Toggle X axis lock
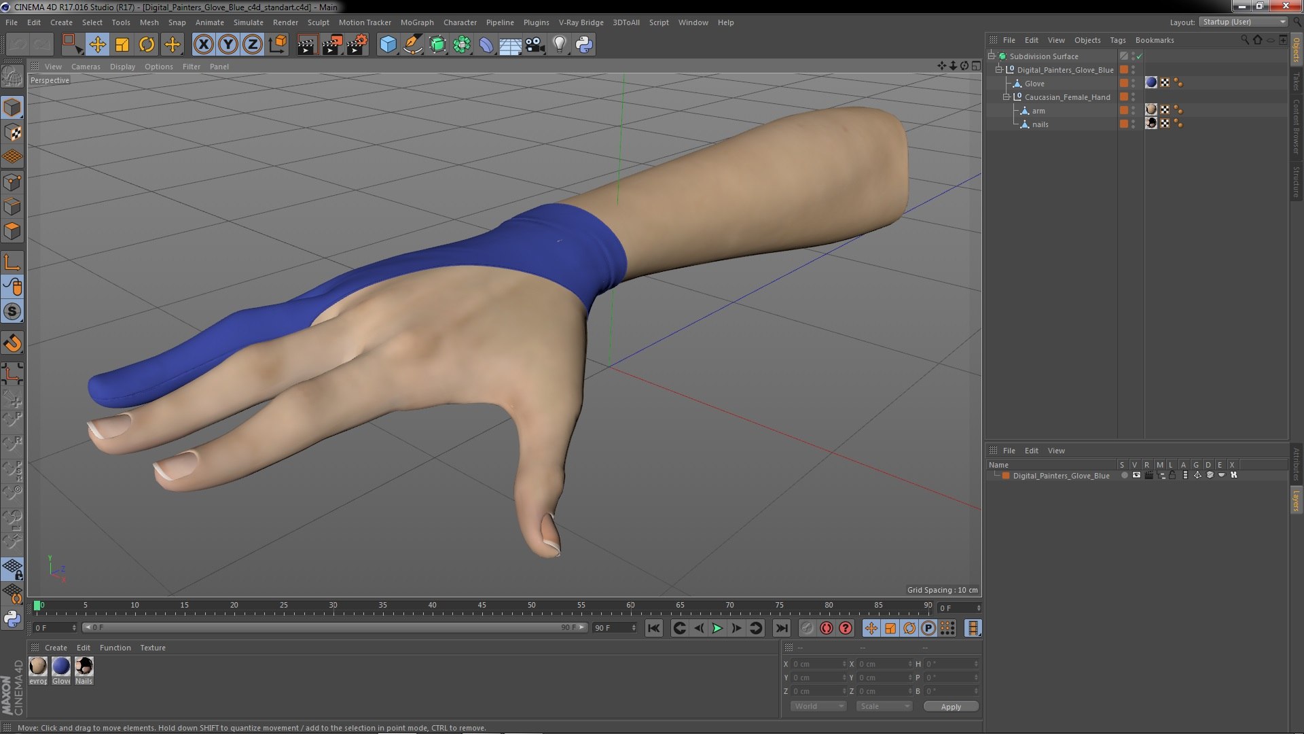 [203, 45]
